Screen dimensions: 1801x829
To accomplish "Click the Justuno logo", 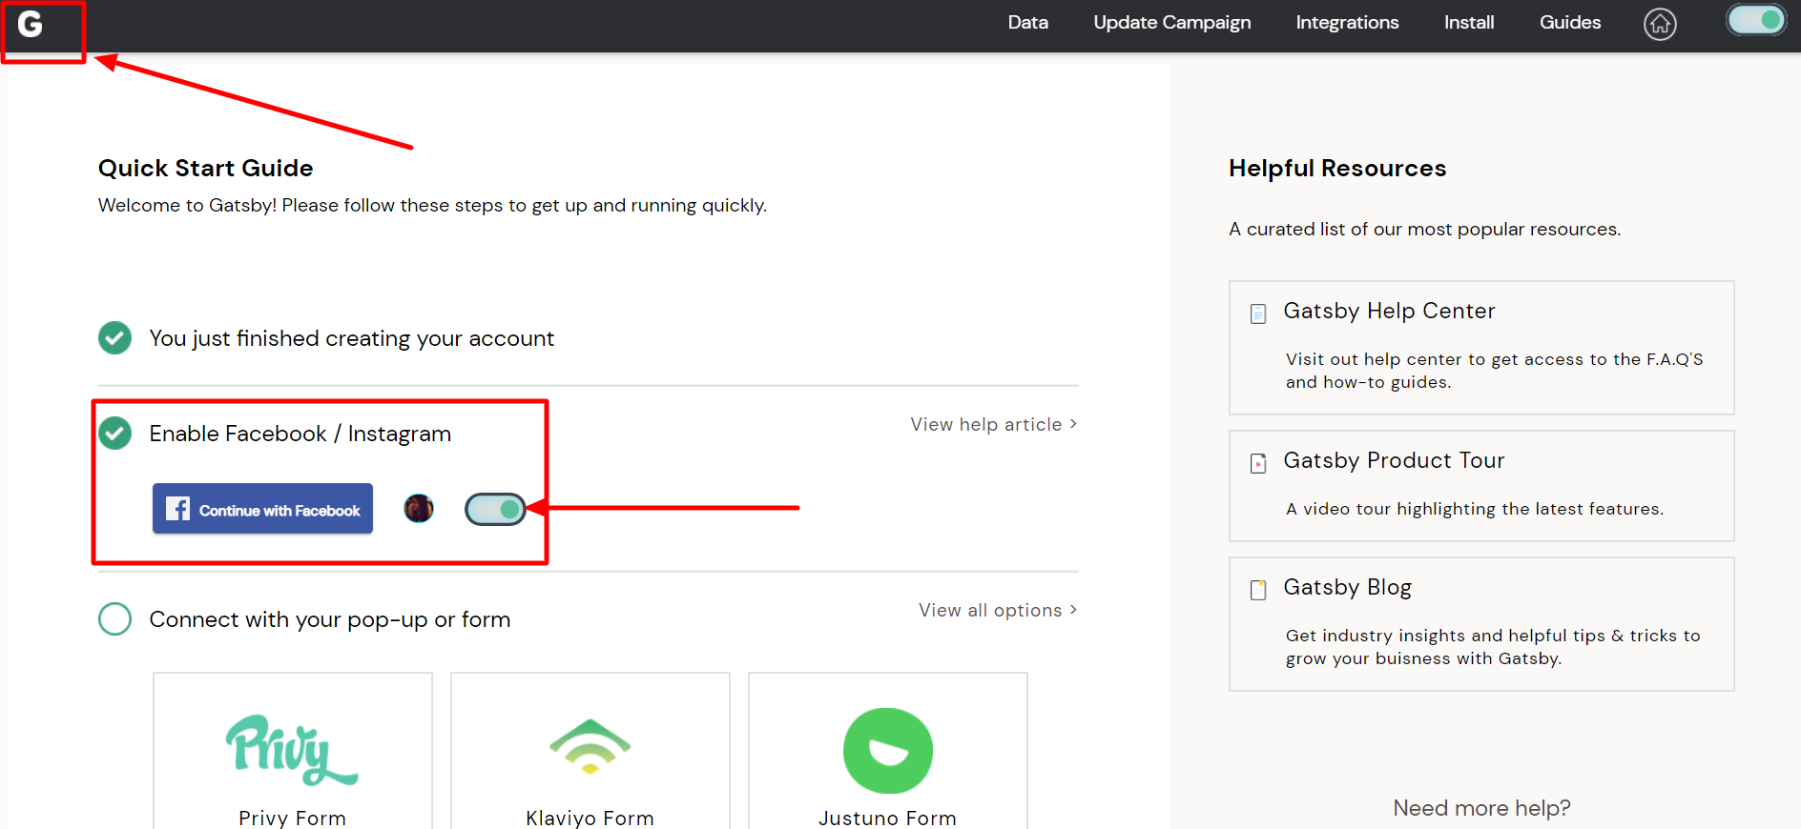I will tap(887, 751).
